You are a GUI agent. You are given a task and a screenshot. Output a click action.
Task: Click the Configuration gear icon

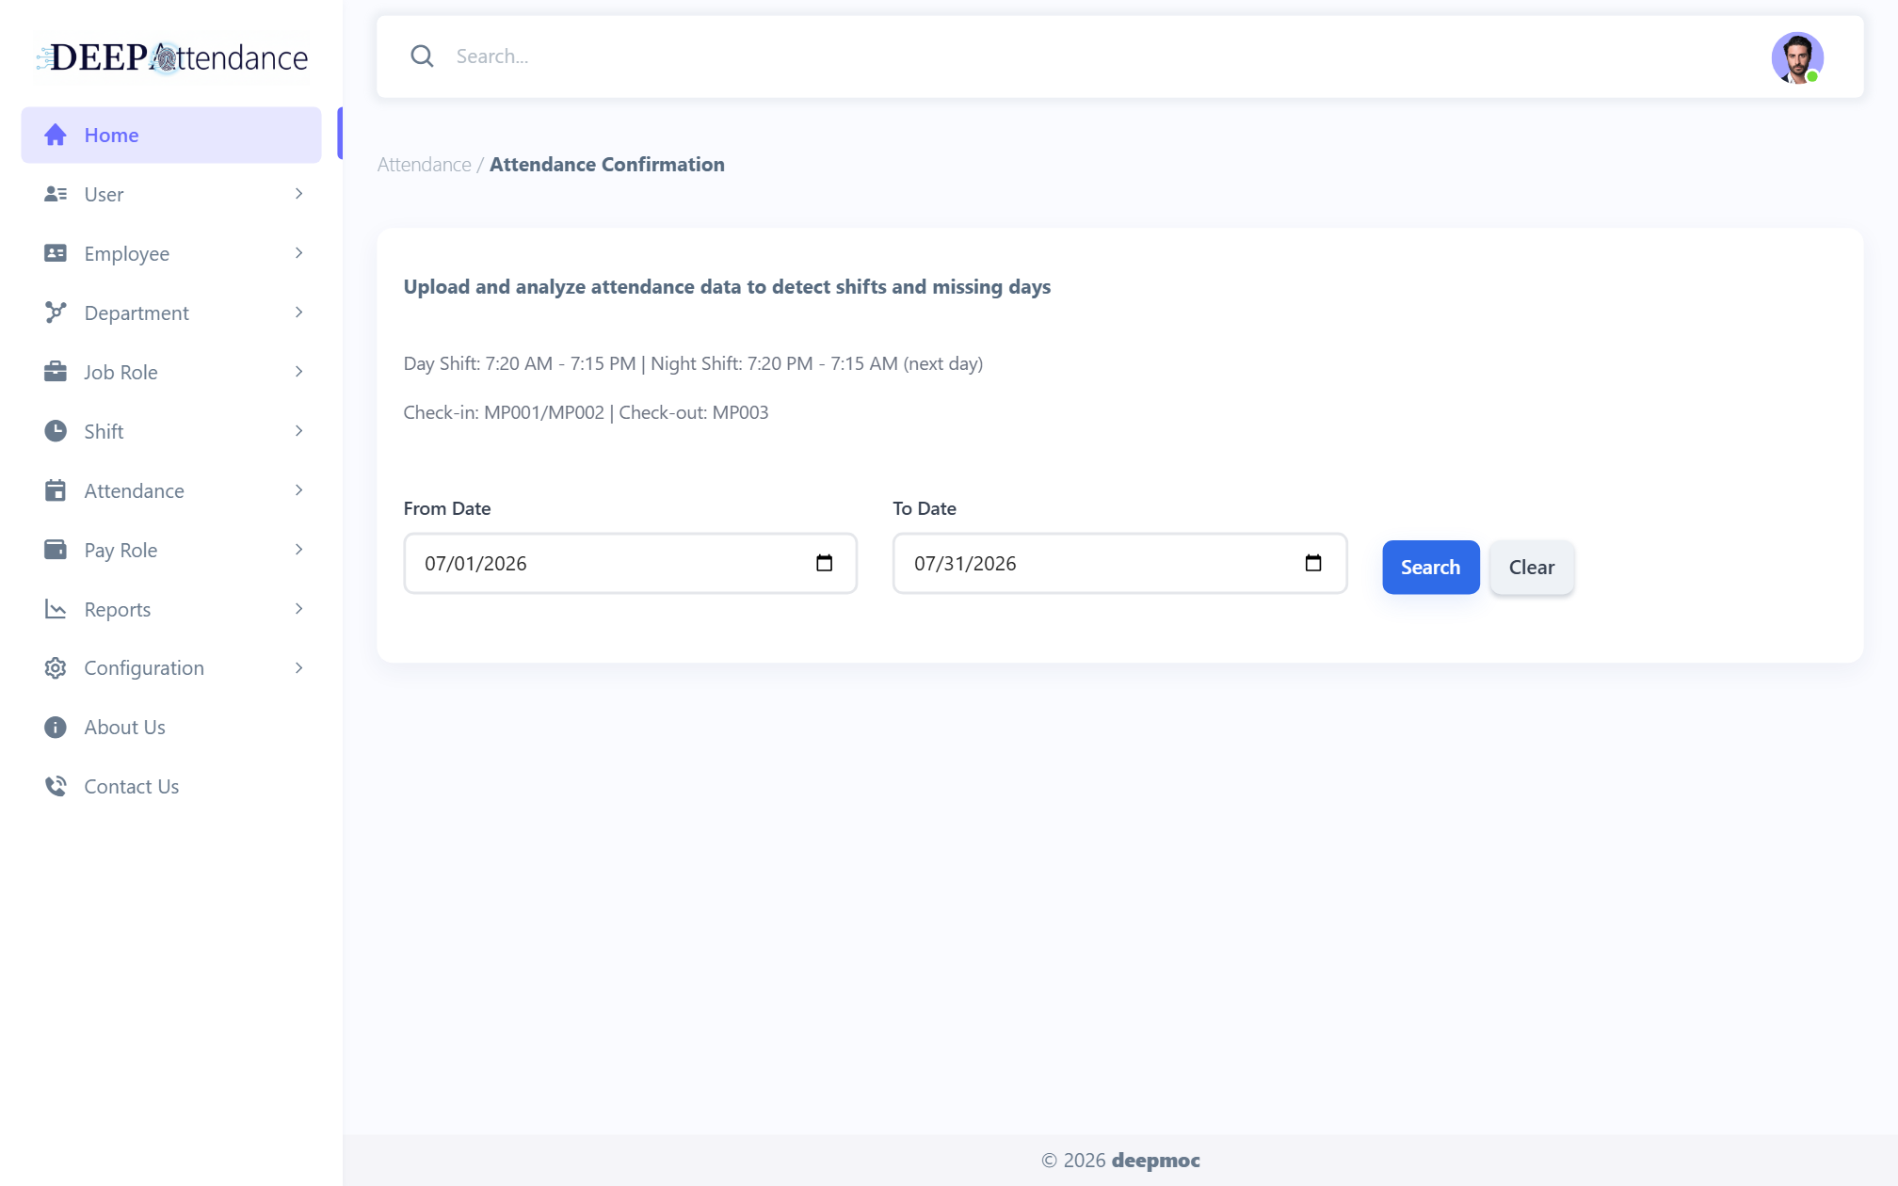click(56, 668)
